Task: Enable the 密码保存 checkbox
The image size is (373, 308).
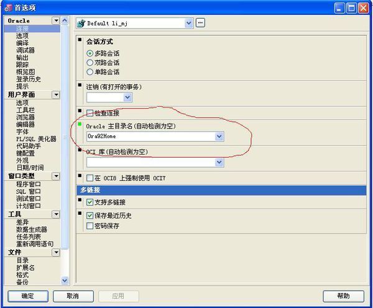Action: tap(90, 225)
